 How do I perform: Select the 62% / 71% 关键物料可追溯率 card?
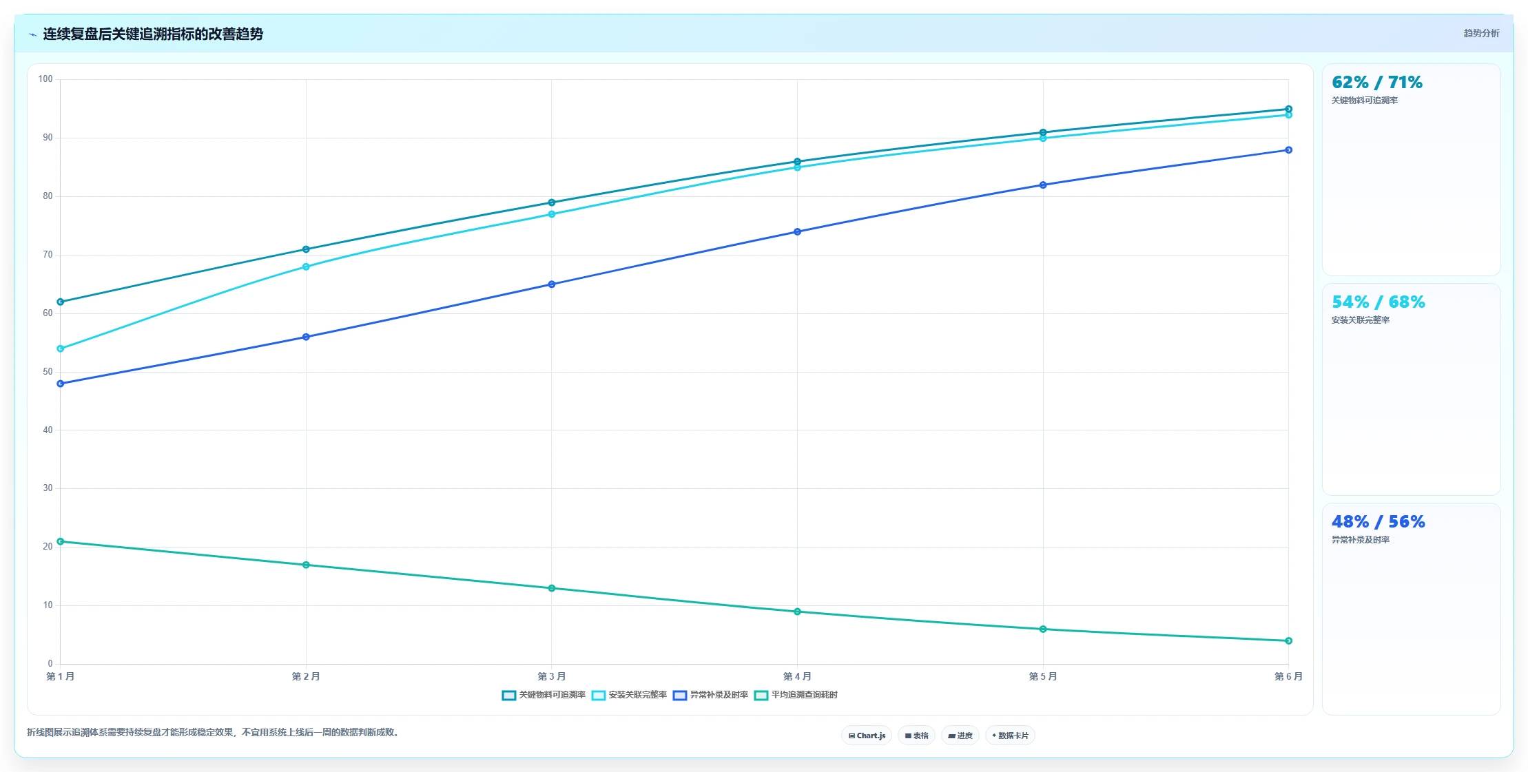click(x=1411, y=170)
